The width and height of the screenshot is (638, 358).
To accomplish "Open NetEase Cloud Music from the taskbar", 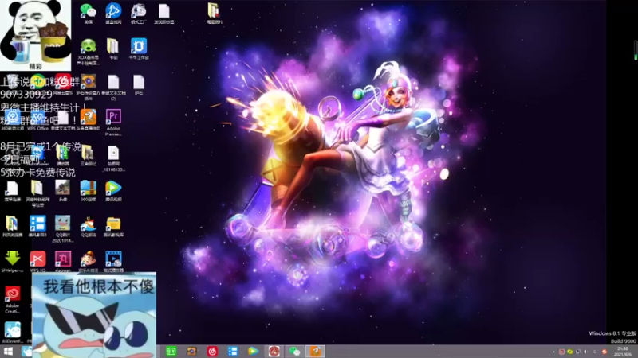I will click(212, 352).
